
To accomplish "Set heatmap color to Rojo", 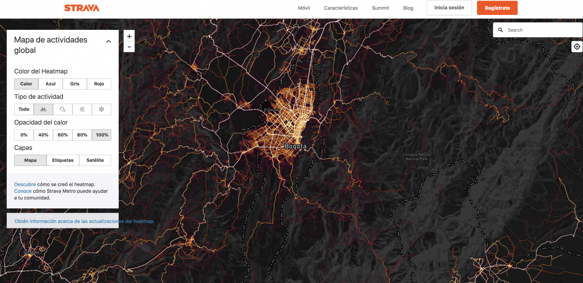I will pyautogui.click(x=99, y=84).
